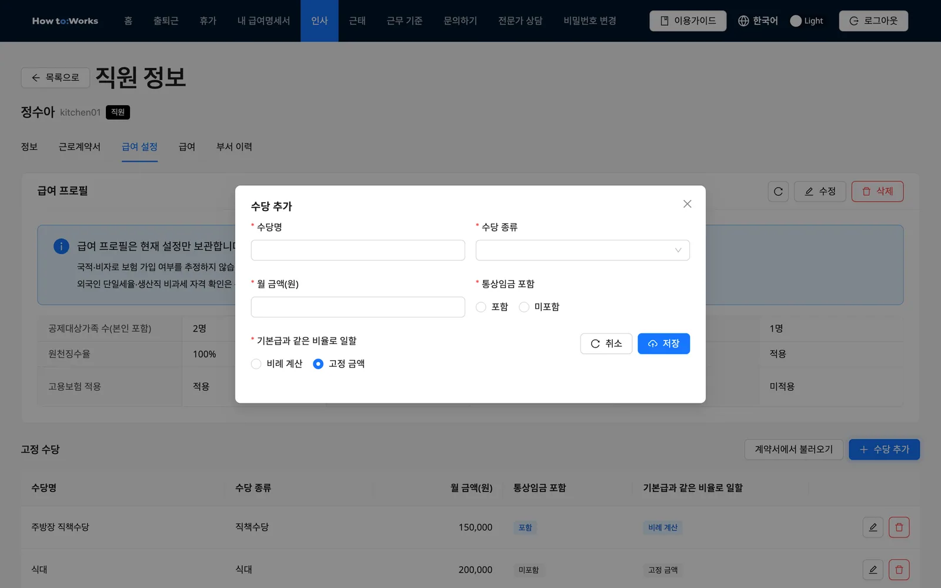Open the 전문가 상담 menu item
The height and width of the screenshot is (588, 941).
(x=520, y=21)
